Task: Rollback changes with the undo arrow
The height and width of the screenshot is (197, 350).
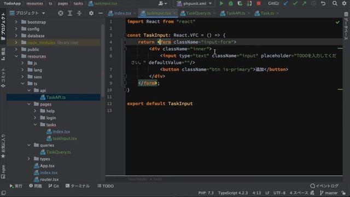Action: click(x=323, y=3)
